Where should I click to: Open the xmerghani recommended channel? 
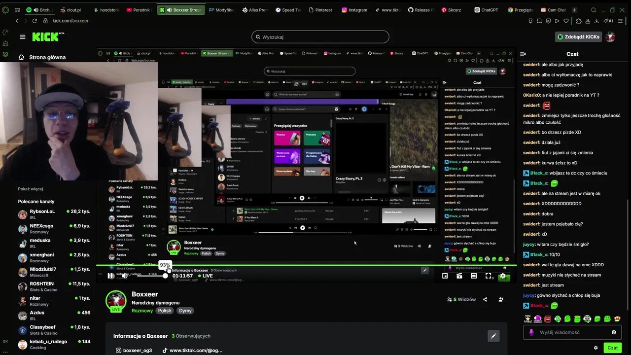[54, 258]
